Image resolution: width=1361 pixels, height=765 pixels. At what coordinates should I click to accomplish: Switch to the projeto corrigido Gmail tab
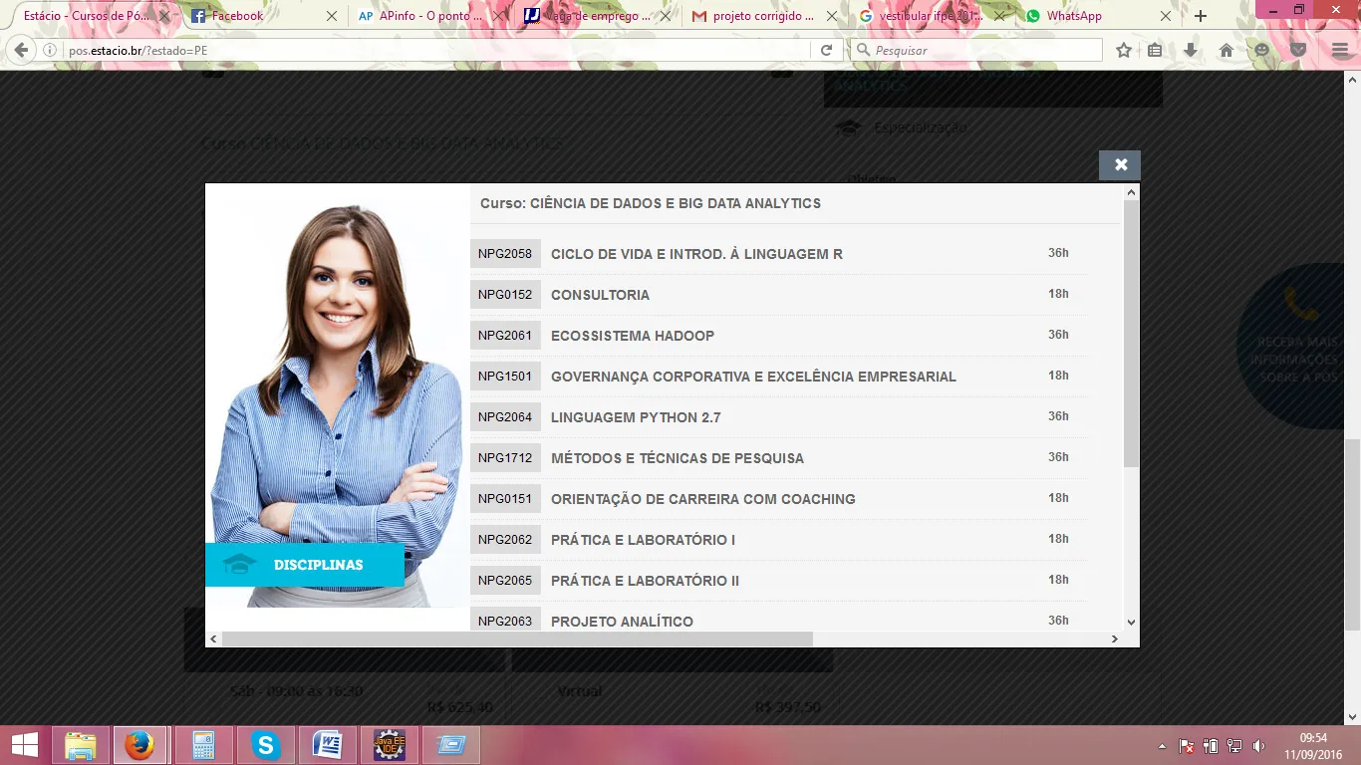(x=765, y=16)
